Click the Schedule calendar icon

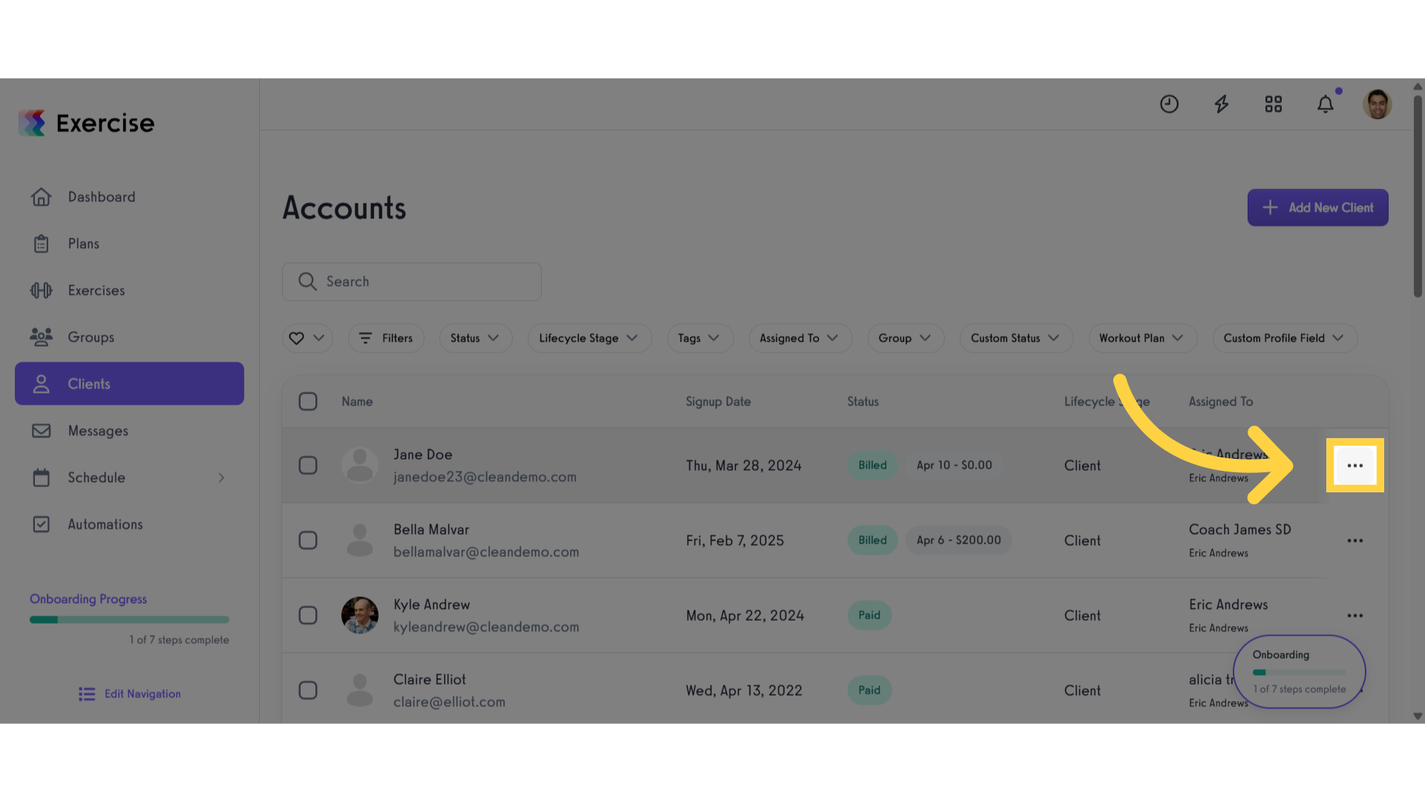coord(42,477)
